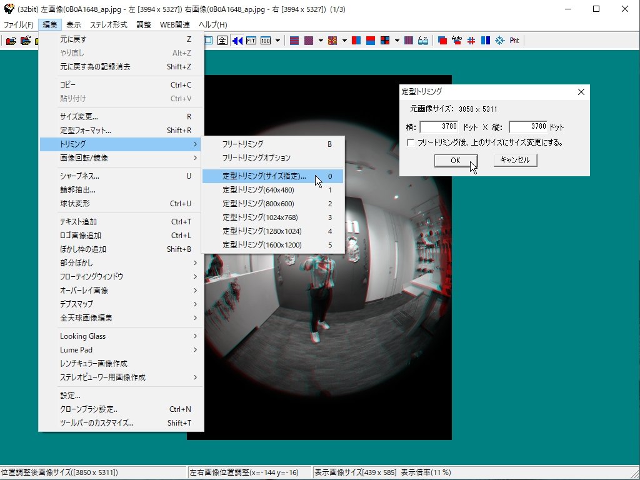Click the swap left/right blue arrows icon
Image resolution: width=640 pixels, height=480 pixels.
[237, 41]
